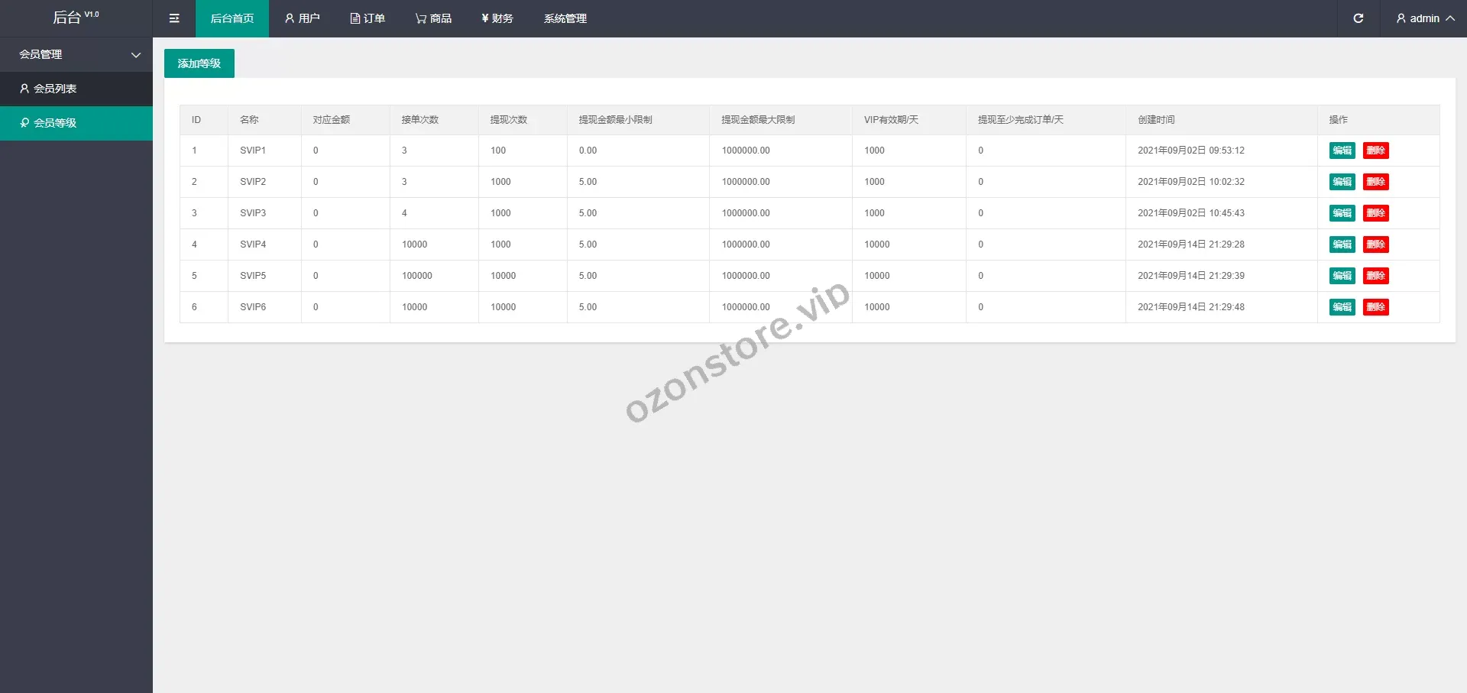Expand the admin account dropdown

coord(1424,18)
